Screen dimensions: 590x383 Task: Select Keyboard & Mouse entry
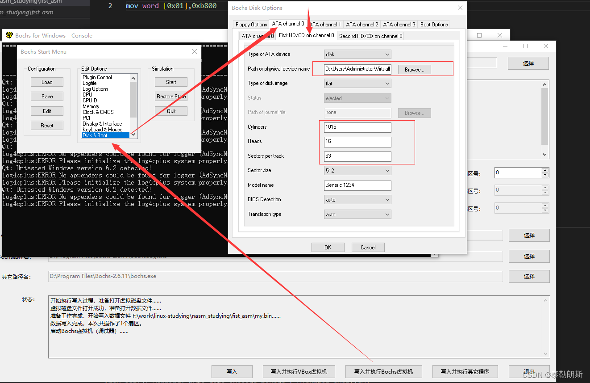[102, 130]
